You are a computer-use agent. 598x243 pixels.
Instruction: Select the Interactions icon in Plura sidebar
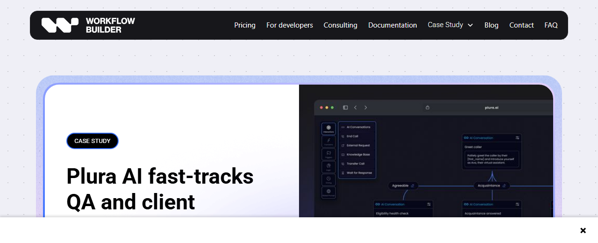point(328,129)
